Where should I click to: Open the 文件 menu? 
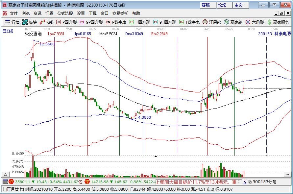tap(14, 13)
